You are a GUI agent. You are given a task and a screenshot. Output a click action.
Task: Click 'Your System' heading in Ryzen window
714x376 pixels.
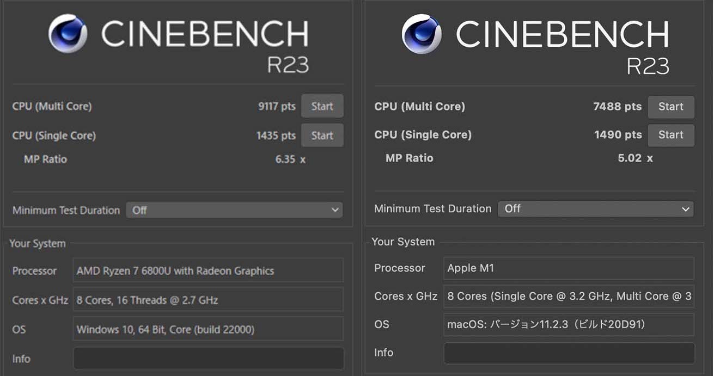(38, 244)
